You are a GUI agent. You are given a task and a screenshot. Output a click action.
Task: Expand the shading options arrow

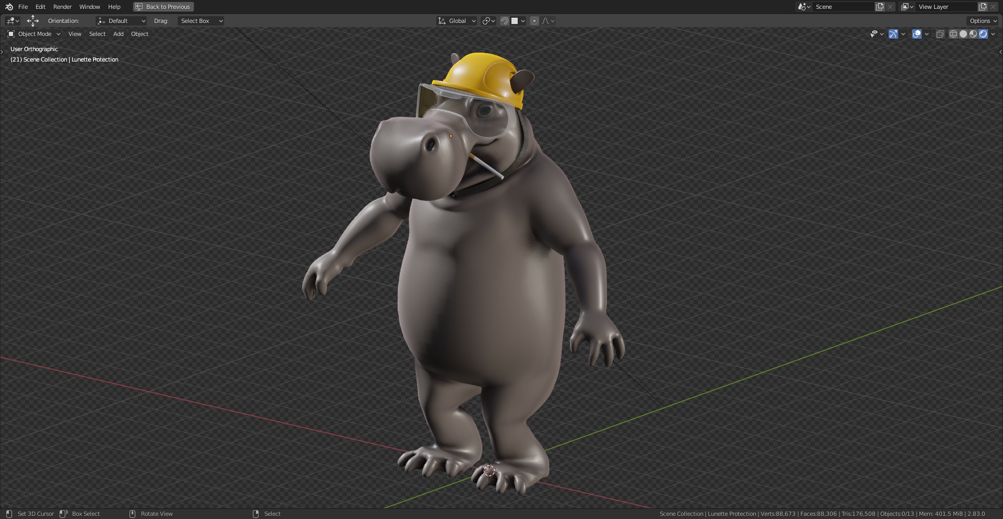993,34
